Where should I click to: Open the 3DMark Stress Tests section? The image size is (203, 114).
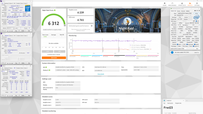click(182, 4)
